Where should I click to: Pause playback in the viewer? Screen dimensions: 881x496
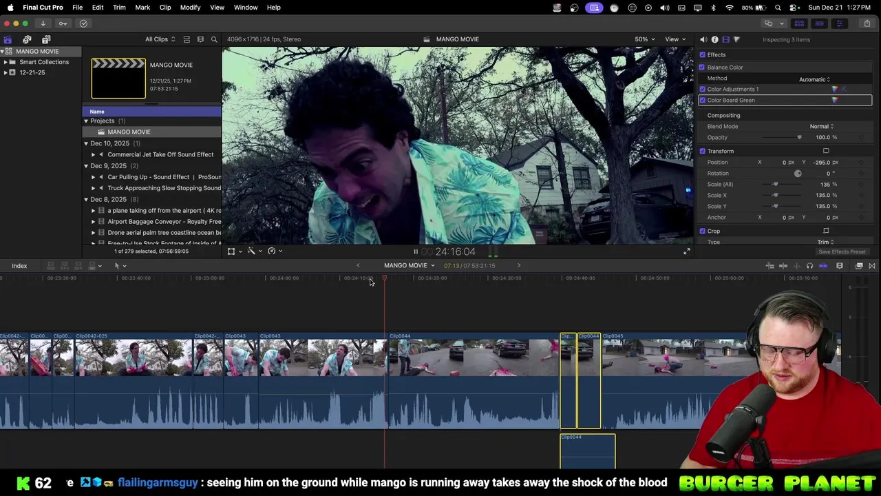[x=416, y=251]
